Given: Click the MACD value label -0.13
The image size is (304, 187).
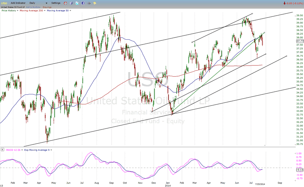Looking at the screenshot, I should click(300, 170).
